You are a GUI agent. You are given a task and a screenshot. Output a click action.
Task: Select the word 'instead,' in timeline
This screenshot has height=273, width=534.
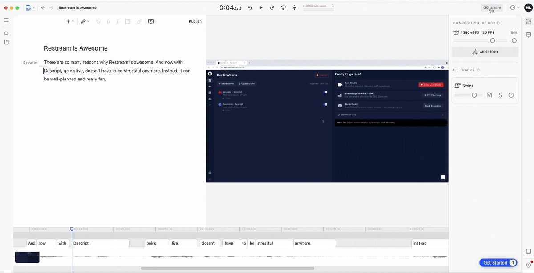coord(430,243)
